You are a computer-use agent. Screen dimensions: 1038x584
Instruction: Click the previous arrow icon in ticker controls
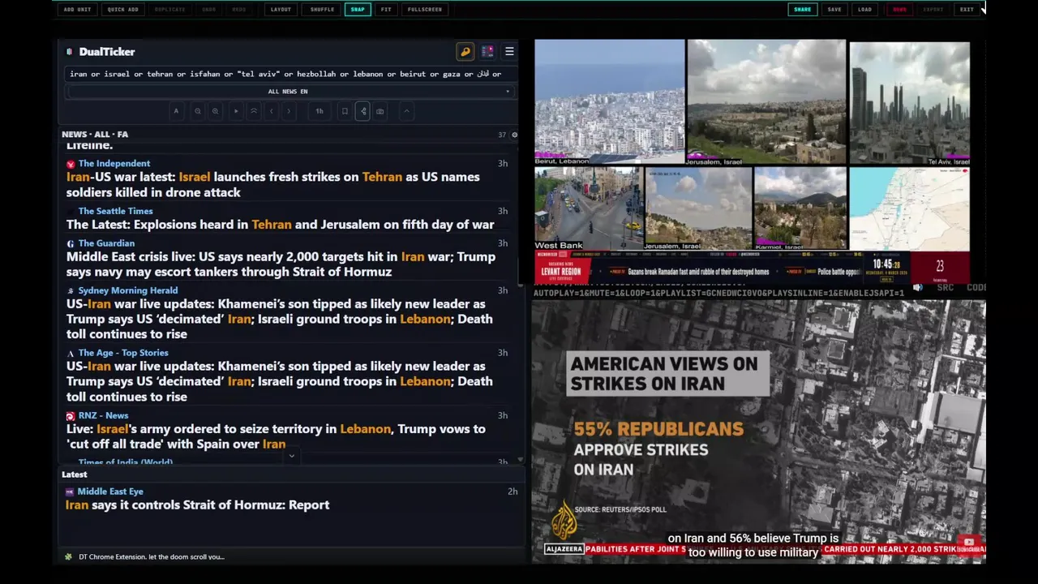point(272,111)
